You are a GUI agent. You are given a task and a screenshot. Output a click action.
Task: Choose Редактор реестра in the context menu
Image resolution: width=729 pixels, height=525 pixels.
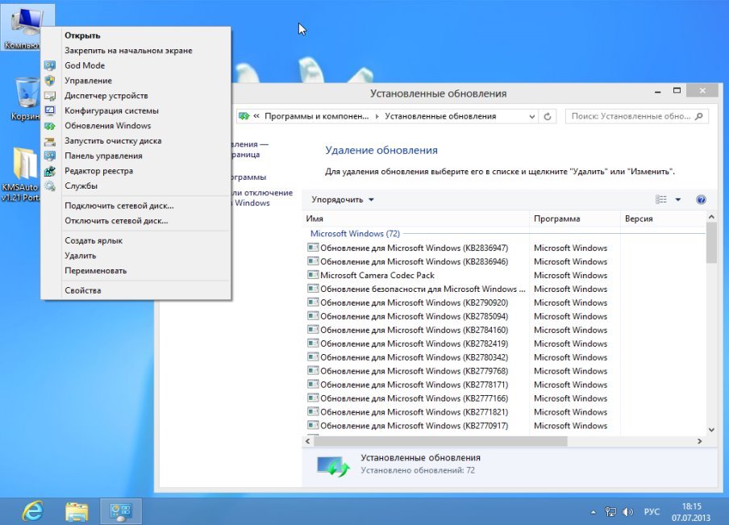(98, 171)
